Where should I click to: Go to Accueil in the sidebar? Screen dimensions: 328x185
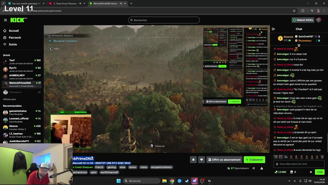pos(14,31)
